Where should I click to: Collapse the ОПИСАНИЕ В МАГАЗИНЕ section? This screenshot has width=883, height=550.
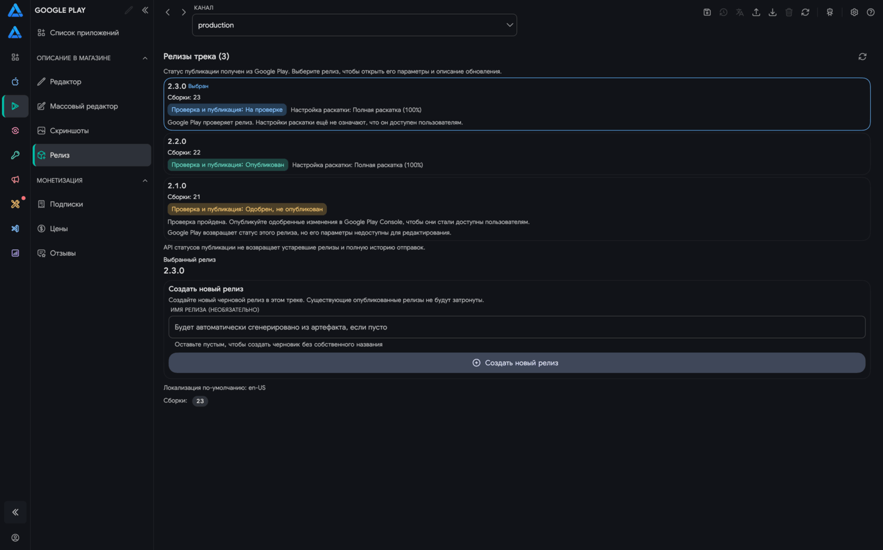[145, 58]
